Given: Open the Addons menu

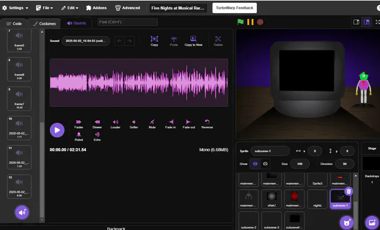Looking at the screenshot, I should [96, 8].
